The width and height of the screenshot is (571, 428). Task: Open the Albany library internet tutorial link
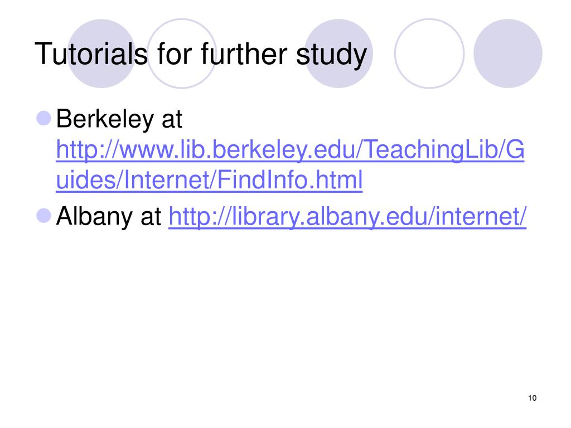pyautogui.click(x=347, y=217)
